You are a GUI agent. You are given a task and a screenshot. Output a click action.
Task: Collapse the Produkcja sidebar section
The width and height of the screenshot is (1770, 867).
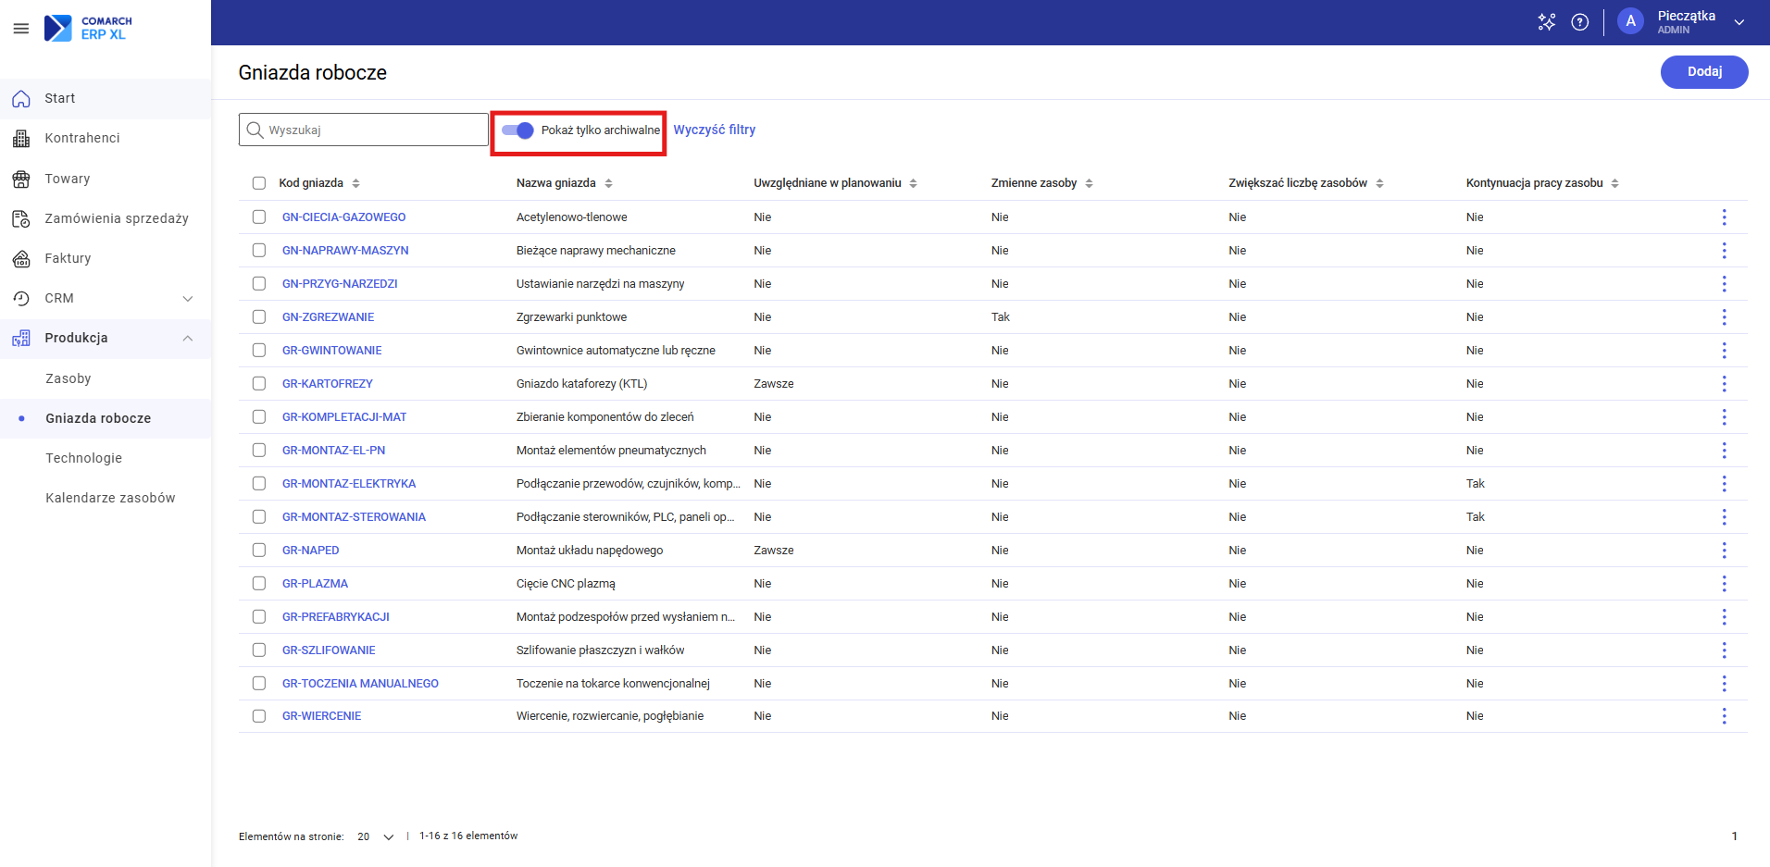coord(188,338)
